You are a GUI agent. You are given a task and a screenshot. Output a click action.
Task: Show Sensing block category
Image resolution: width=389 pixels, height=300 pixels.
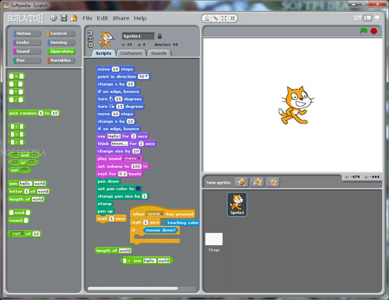tap(62, 42)
